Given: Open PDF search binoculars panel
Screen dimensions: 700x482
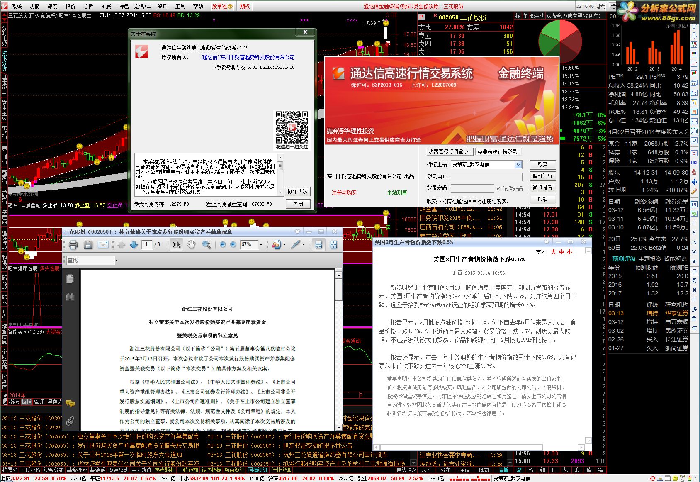Looking at the screenshot, I should pyautogui.click(x=70, y=297).
